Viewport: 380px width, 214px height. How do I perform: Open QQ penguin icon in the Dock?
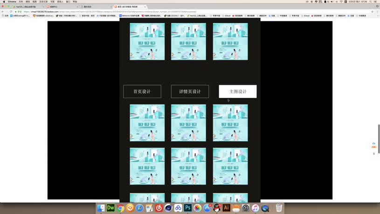[x=217, y=208]
